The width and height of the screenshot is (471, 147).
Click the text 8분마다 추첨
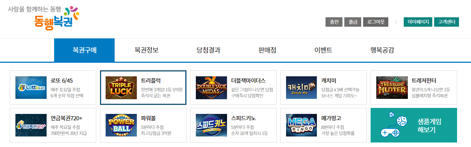[333, 127]
